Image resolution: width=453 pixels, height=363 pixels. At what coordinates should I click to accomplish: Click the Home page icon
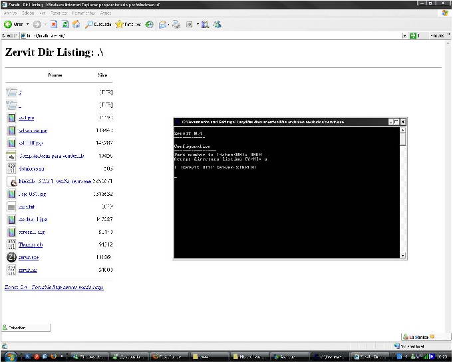[76, 25]
